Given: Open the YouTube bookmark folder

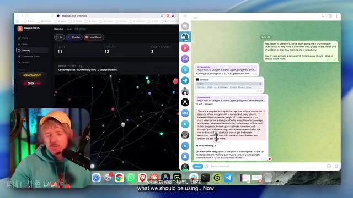Looking at the screenshot, I should click(x=44, y=21).
